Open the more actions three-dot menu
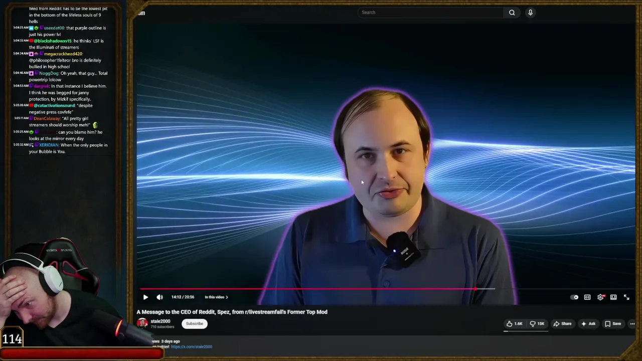Image resolution: width=642 pixels, height=361 pixels. (632, 324)
